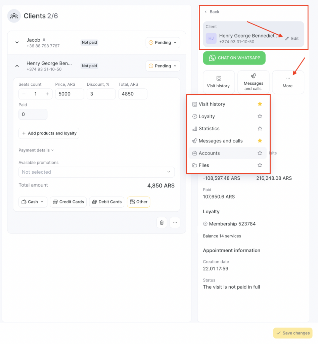The image size is (318, 344).
Task: Open Messages and calls tile
Action: (x=253, y=82)
